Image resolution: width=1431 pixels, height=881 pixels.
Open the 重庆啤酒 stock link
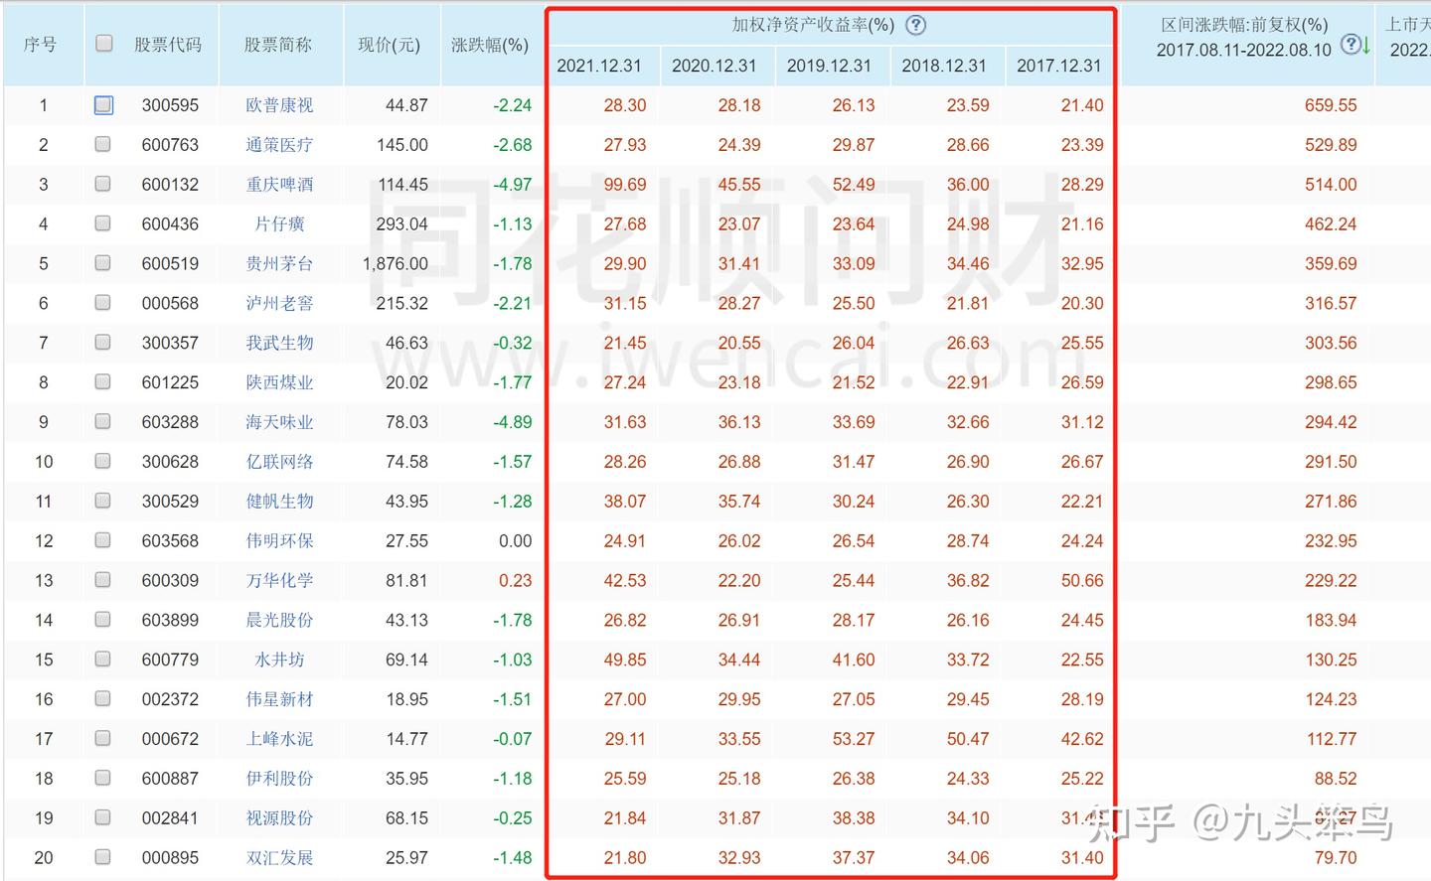(278, 184)
